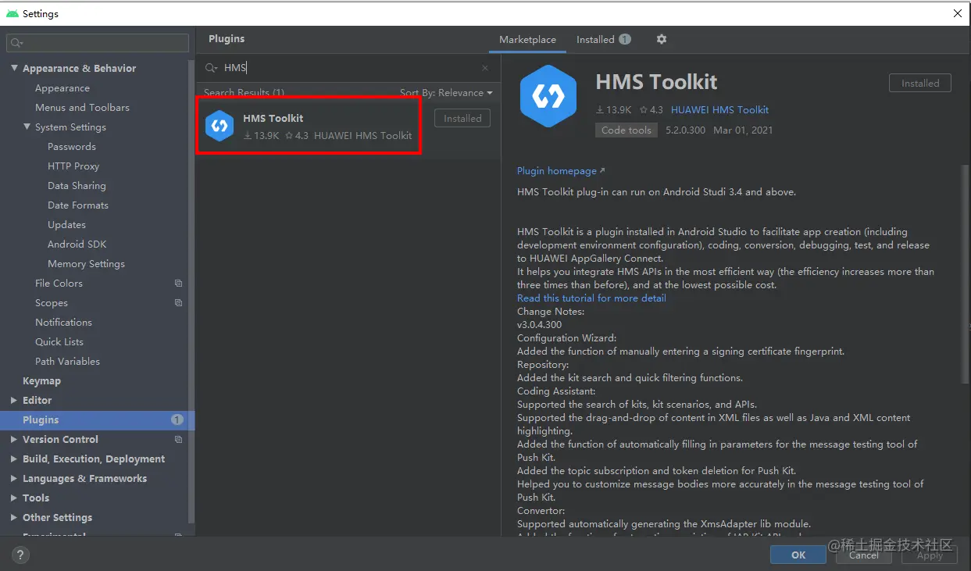Select the Plugins settings category
The height and width of the screenshot is (571, 971).
coord(98,420)
